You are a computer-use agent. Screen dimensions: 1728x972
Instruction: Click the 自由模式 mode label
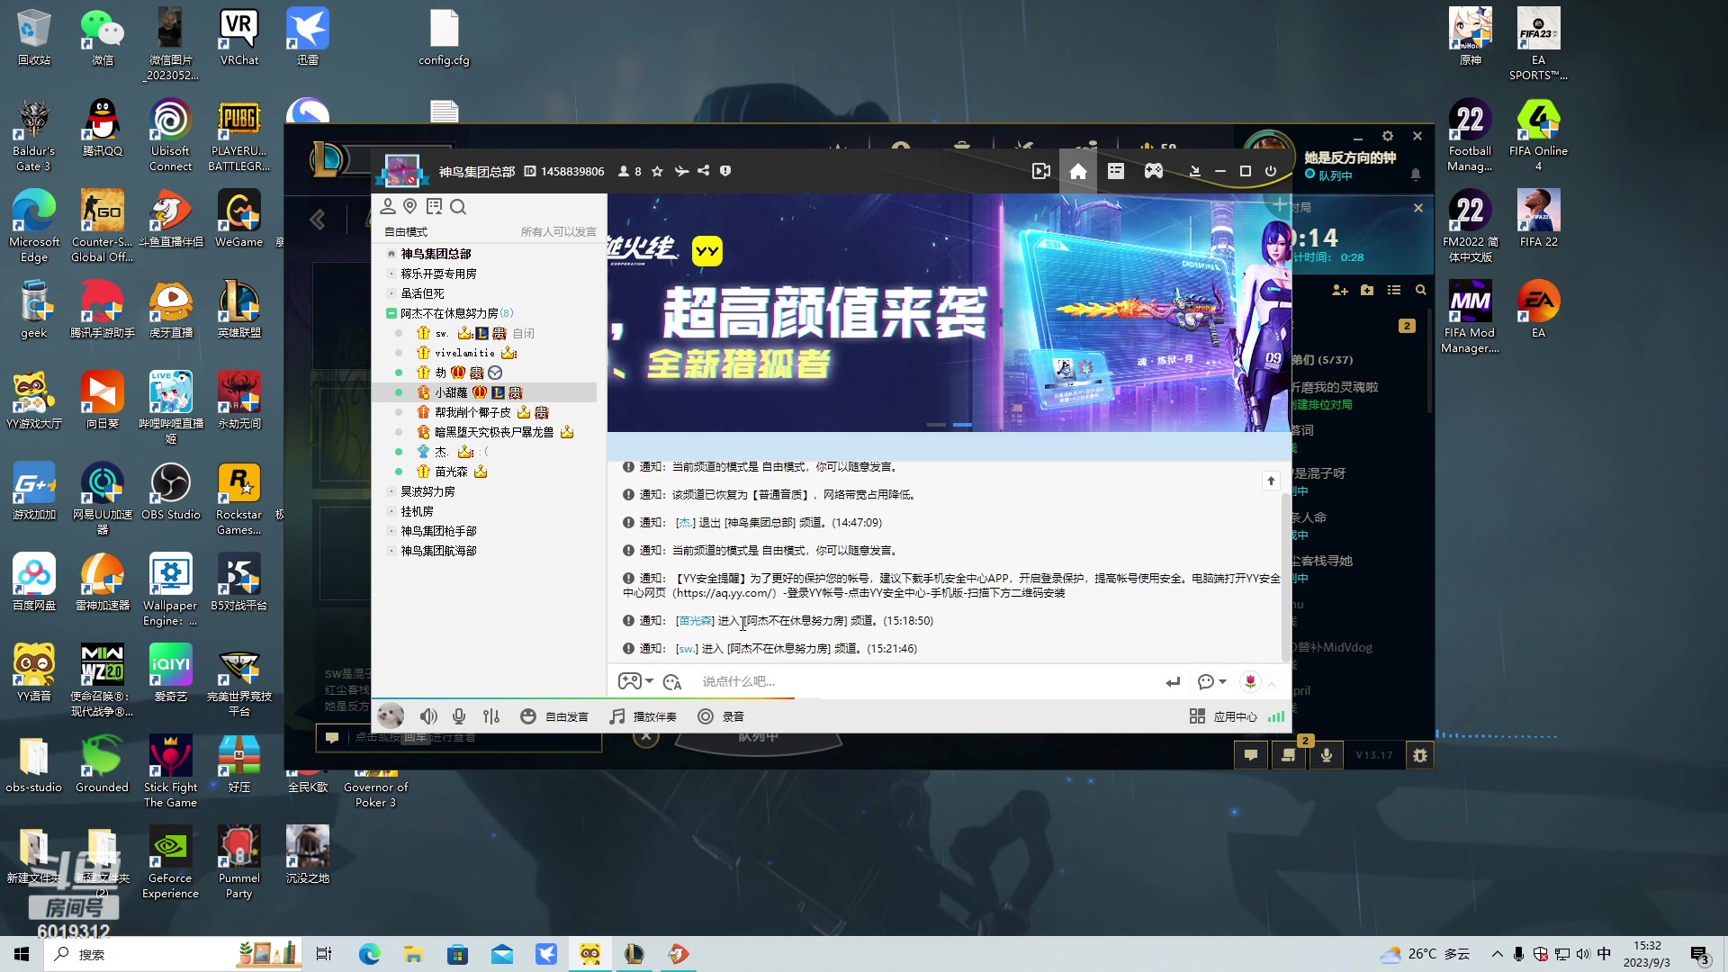406,232
